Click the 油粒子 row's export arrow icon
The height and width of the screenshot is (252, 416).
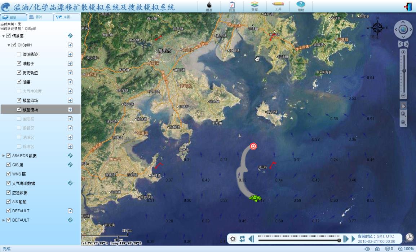click(x=70, y=64)
